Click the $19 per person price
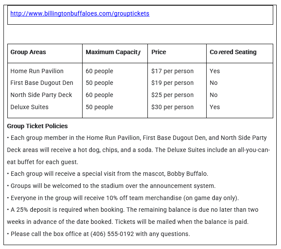 point(172,83)
